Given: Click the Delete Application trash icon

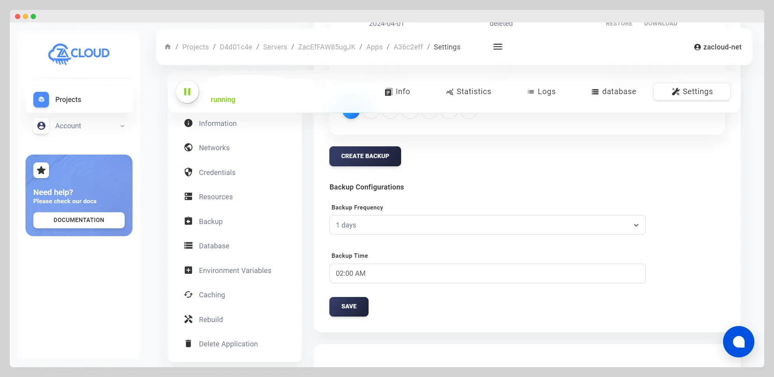Looking at the screenshot, I should [x=188, y=343].
